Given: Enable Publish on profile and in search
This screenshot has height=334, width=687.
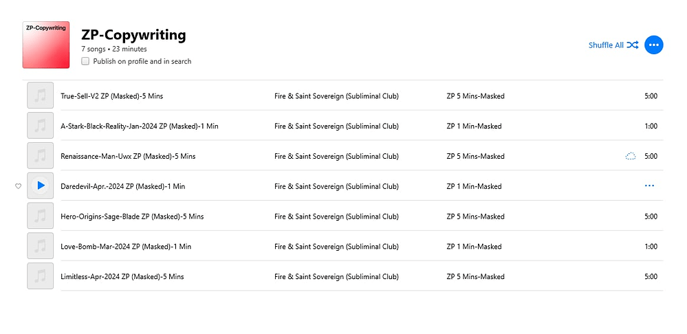Looking at the screenshot, I should click(x=85, y=61).
